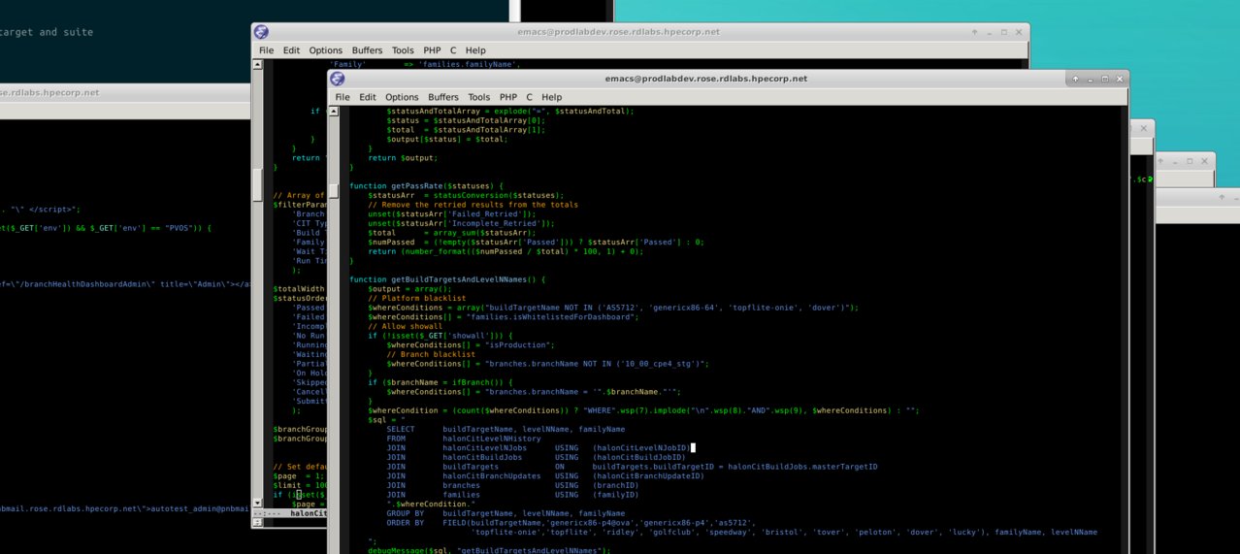Open File menu in back emacs window
The width and height of the screenshot is (1240, 554).
point(266,50)
